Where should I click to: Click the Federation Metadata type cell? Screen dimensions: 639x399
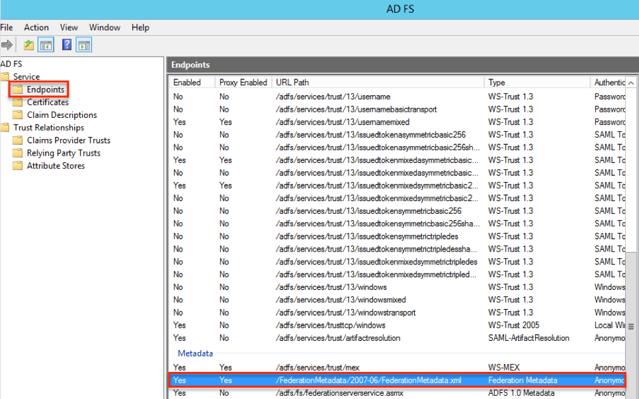[x=523, y=380]
